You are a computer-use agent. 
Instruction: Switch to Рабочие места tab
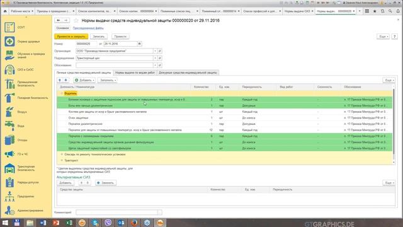coord(20,11)
